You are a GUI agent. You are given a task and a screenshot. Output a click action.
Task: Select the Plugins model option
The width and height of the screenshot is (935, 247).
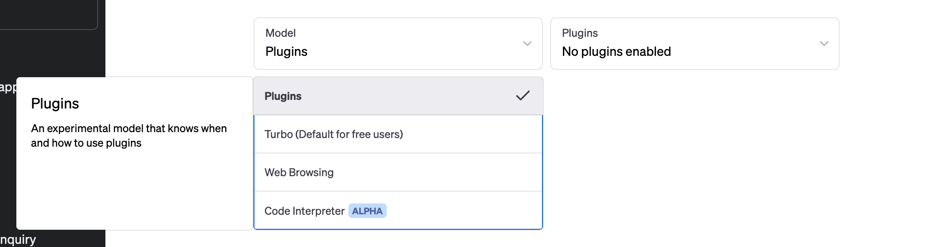[x=283, y=96]
